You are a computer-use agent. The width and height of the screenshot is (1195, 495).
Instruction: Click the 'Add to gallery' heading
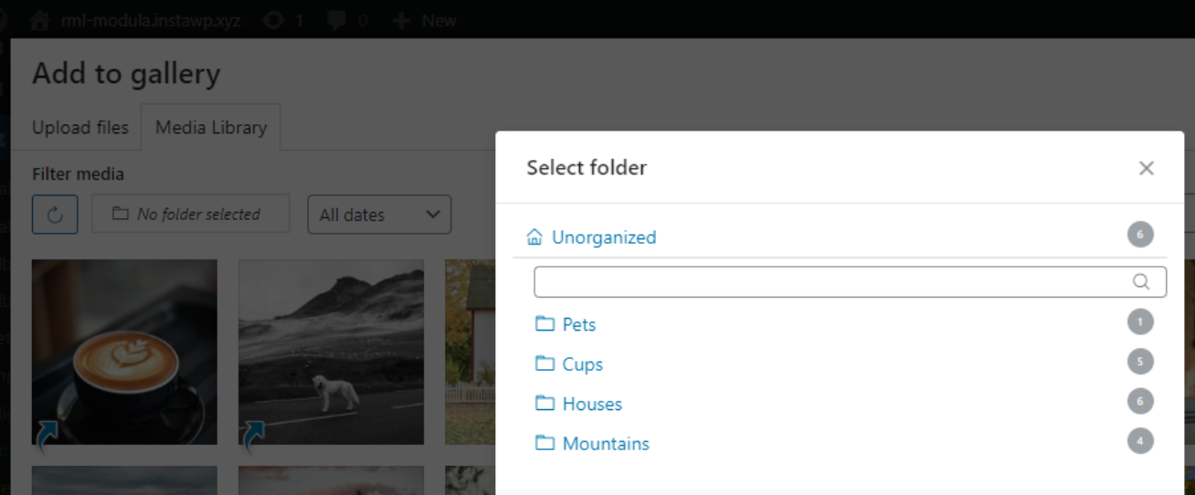[x=126, y=74]
